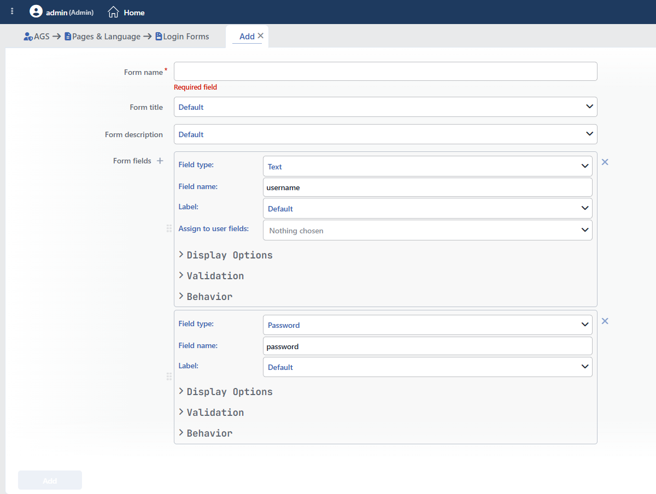Open the Form title dropdown
The image size is (656, 494).
[x=385, y=107]
